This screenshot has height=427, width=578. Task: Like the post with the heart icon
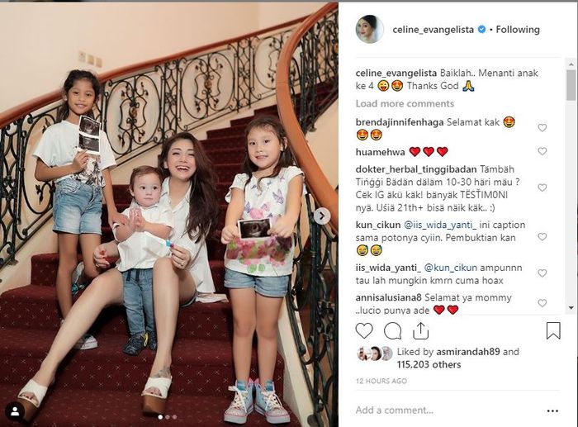(x=364, y=330)
